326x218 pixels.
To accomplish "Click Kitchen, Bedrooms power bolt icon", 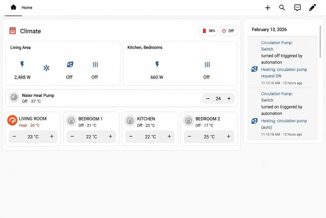I will click(157, 64).
